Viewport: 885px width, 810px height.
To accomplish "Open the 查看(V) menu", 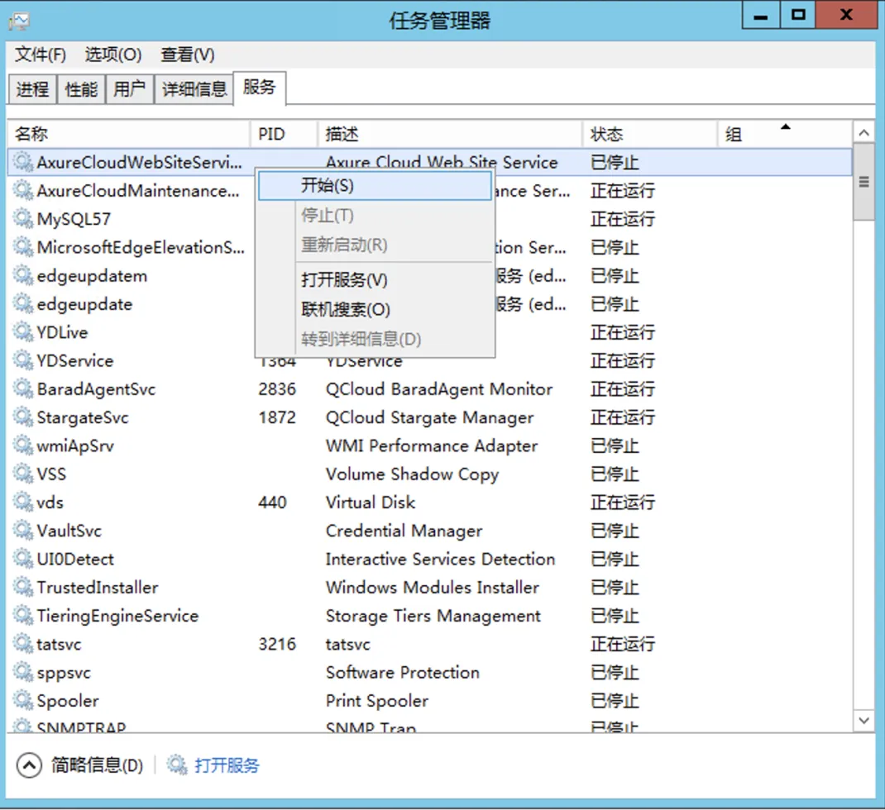I will point(186,55).
